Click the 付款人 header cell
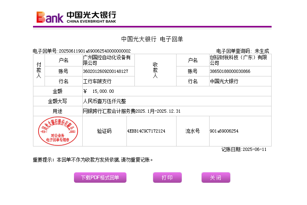 click(x=39, y=70)
